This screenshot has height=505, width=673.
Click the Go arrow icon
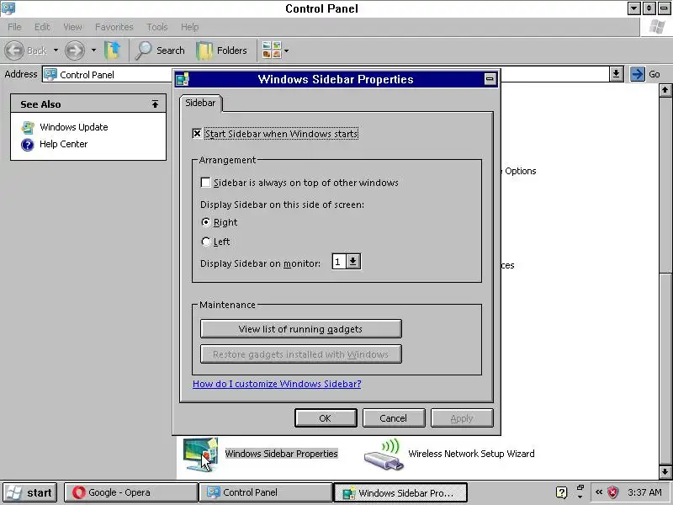(x=638, y=74)
